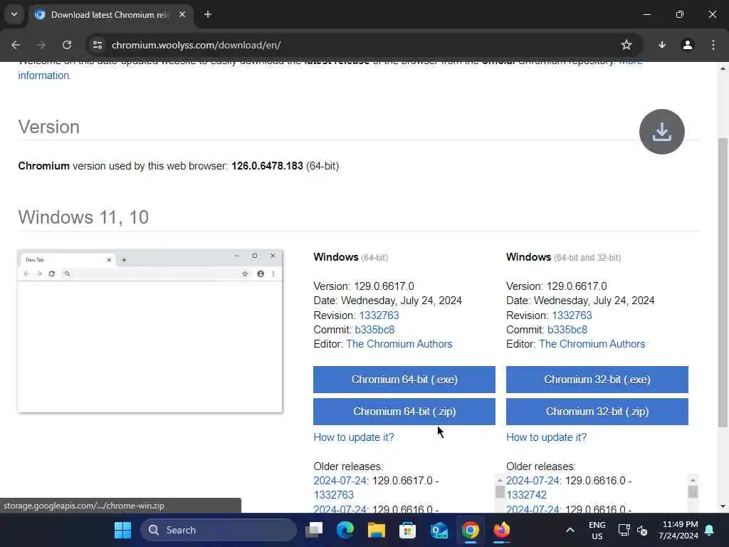Reload the current page
Viewport: 729px width, 547px height.
pos(67,45)
